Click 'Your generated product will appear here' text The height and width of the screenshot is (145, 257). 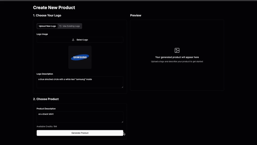pos(177,57)
